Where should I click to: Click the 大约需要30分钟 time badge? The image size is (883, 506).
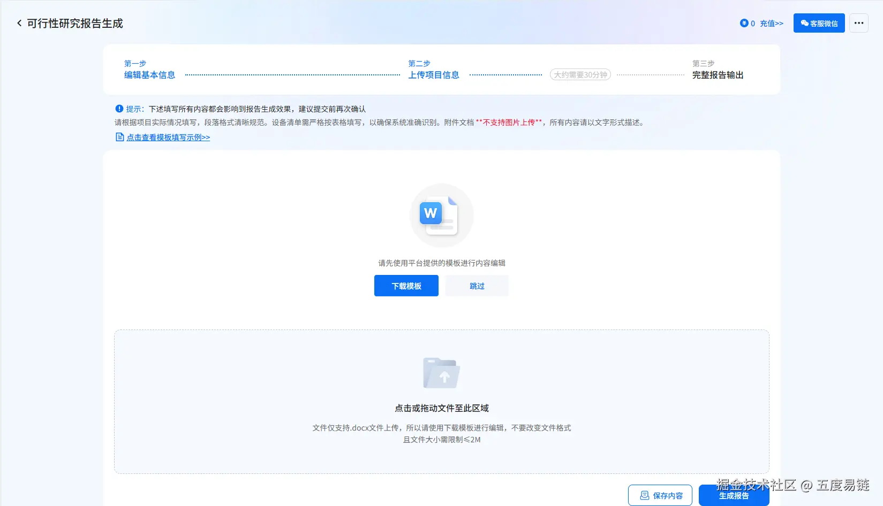coord(580,75)
